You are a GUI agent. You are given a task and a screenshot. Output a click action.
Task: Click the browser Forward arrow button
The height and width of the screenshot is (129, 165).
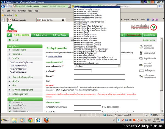(x=7, y=6)
